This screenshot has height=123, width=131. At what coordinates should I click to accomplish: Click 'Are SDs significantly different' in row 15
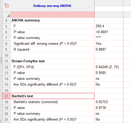click(x=45, y=85)
